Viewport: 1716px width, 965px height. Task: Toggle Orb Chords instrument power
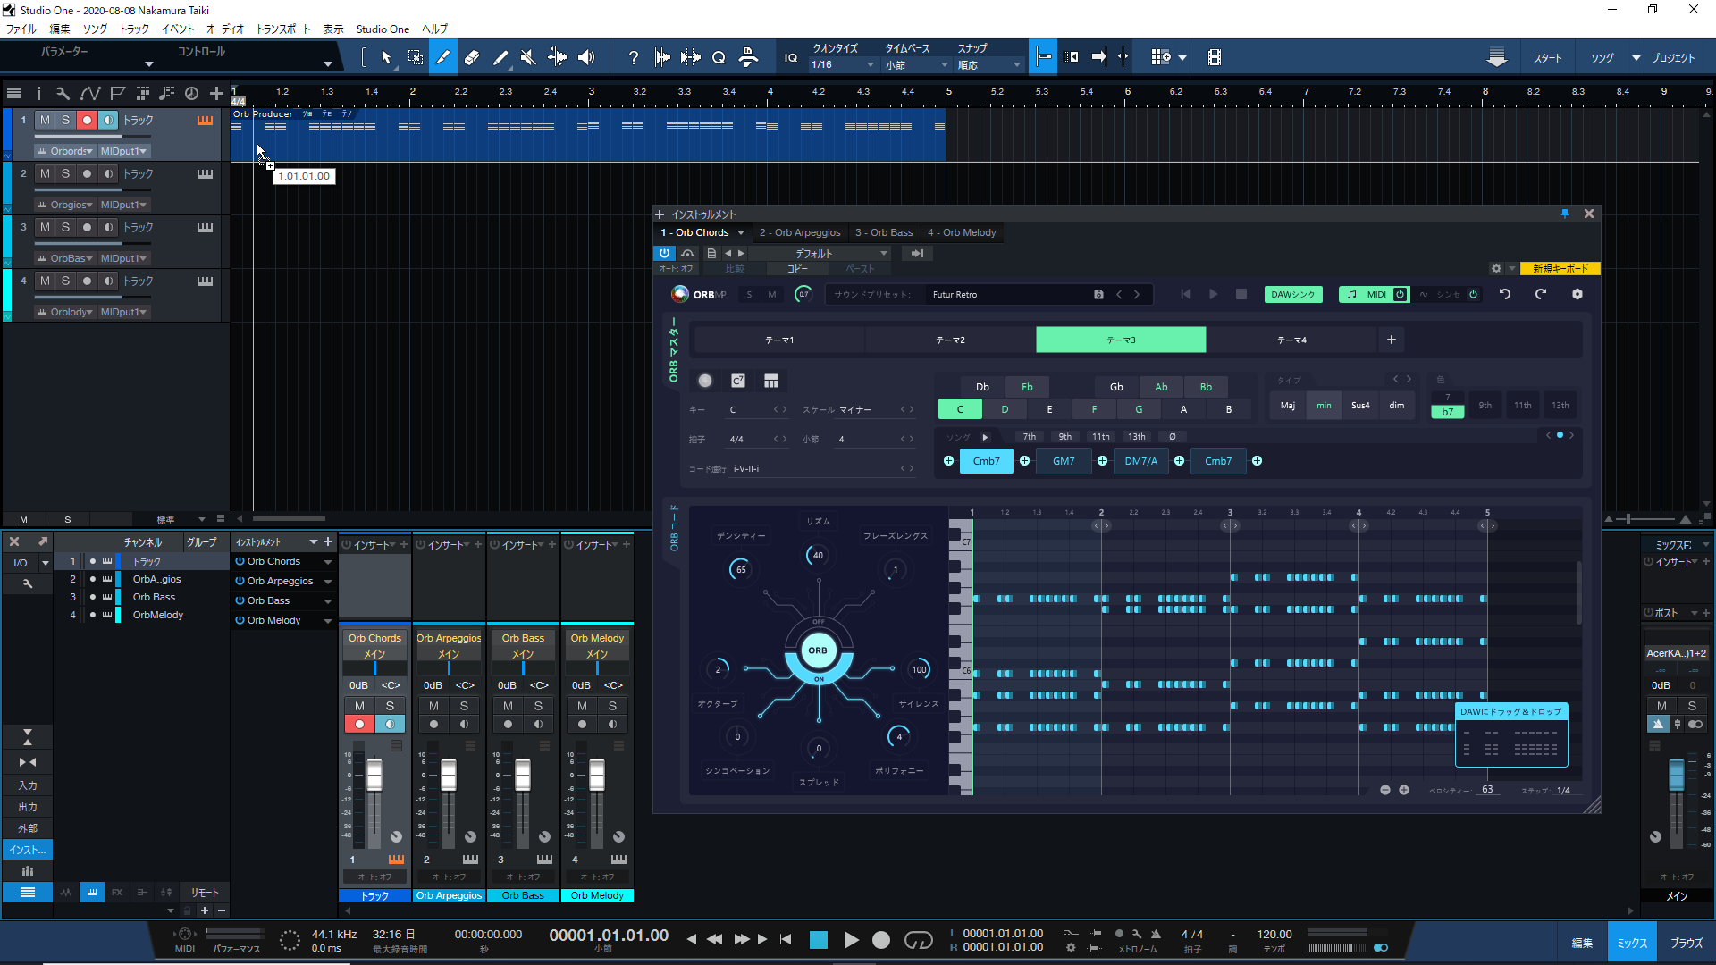240,561
